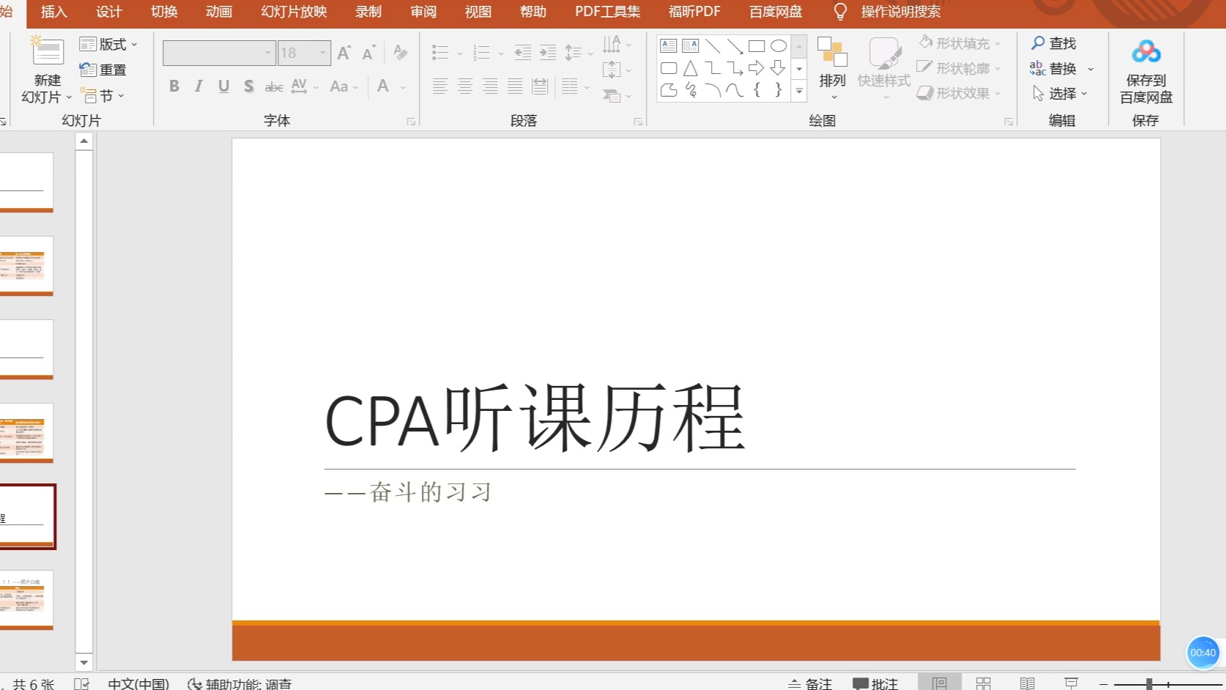Expand the shapes gallery more arrow

(799, 92)
